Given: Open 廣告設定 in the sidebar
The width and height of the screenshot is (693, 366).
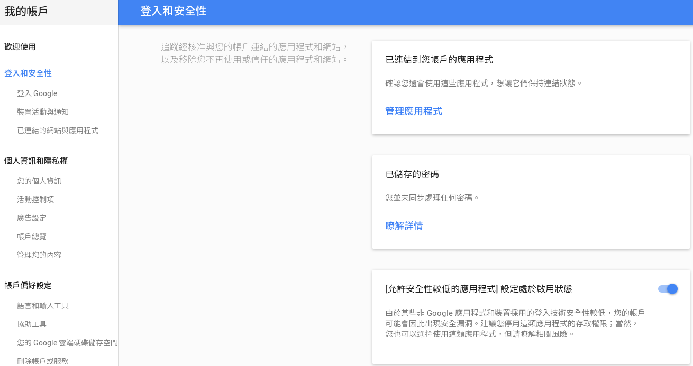Looking at the screenshot, I should coord(32,218).
